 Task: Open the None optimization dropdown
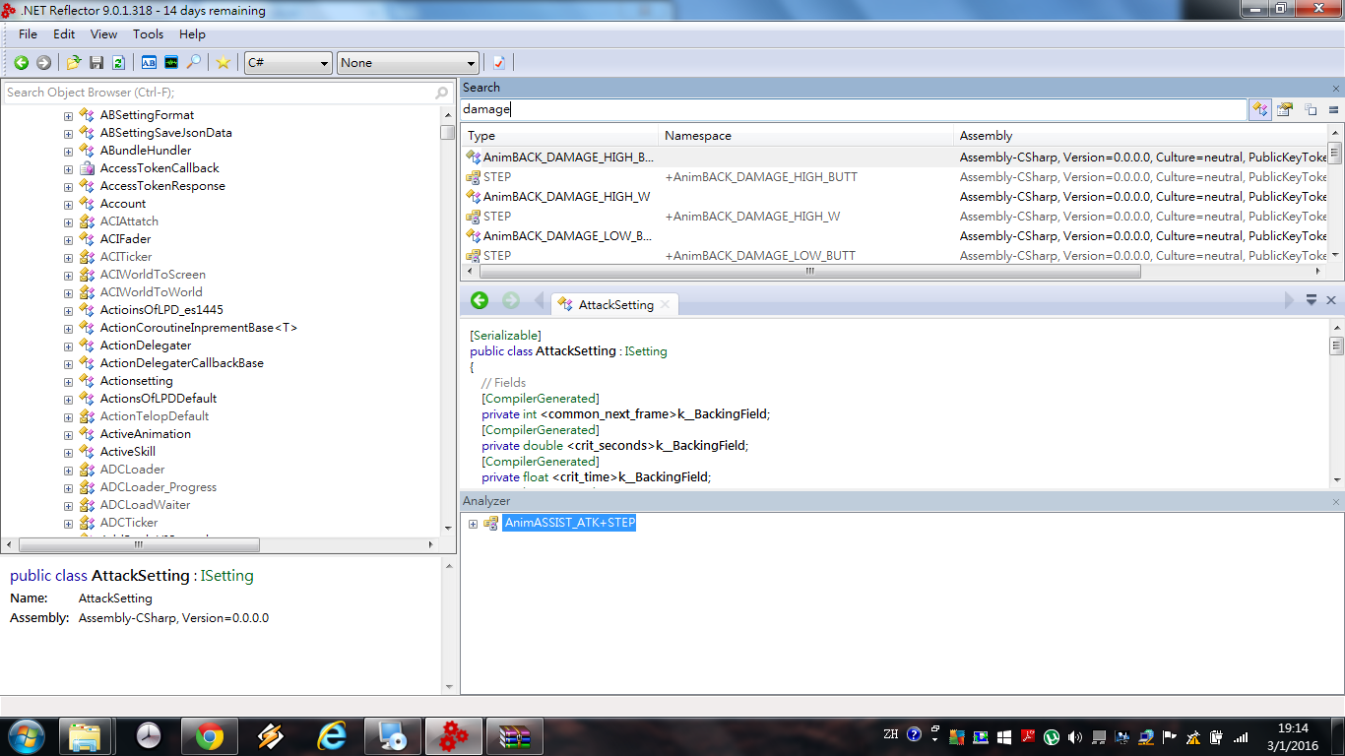point(408,63)
